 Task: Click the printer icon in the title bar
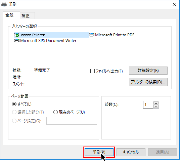pyautogui.click(x=4, y=4)
